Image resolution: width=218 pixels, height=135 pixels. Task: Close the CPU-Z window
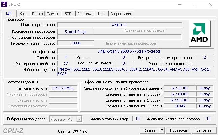[x=210, y=4]
